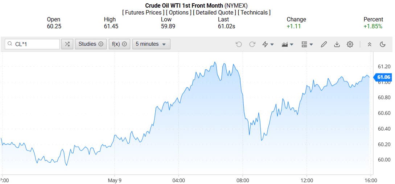Select the pencil drawing tool icon
This screenshot has height=184, width=395.
coord(324,44)
